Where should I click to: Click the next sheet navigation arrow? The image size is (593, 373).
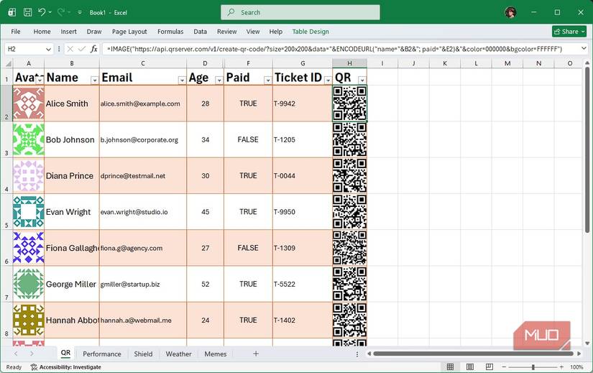pos(32,354)
